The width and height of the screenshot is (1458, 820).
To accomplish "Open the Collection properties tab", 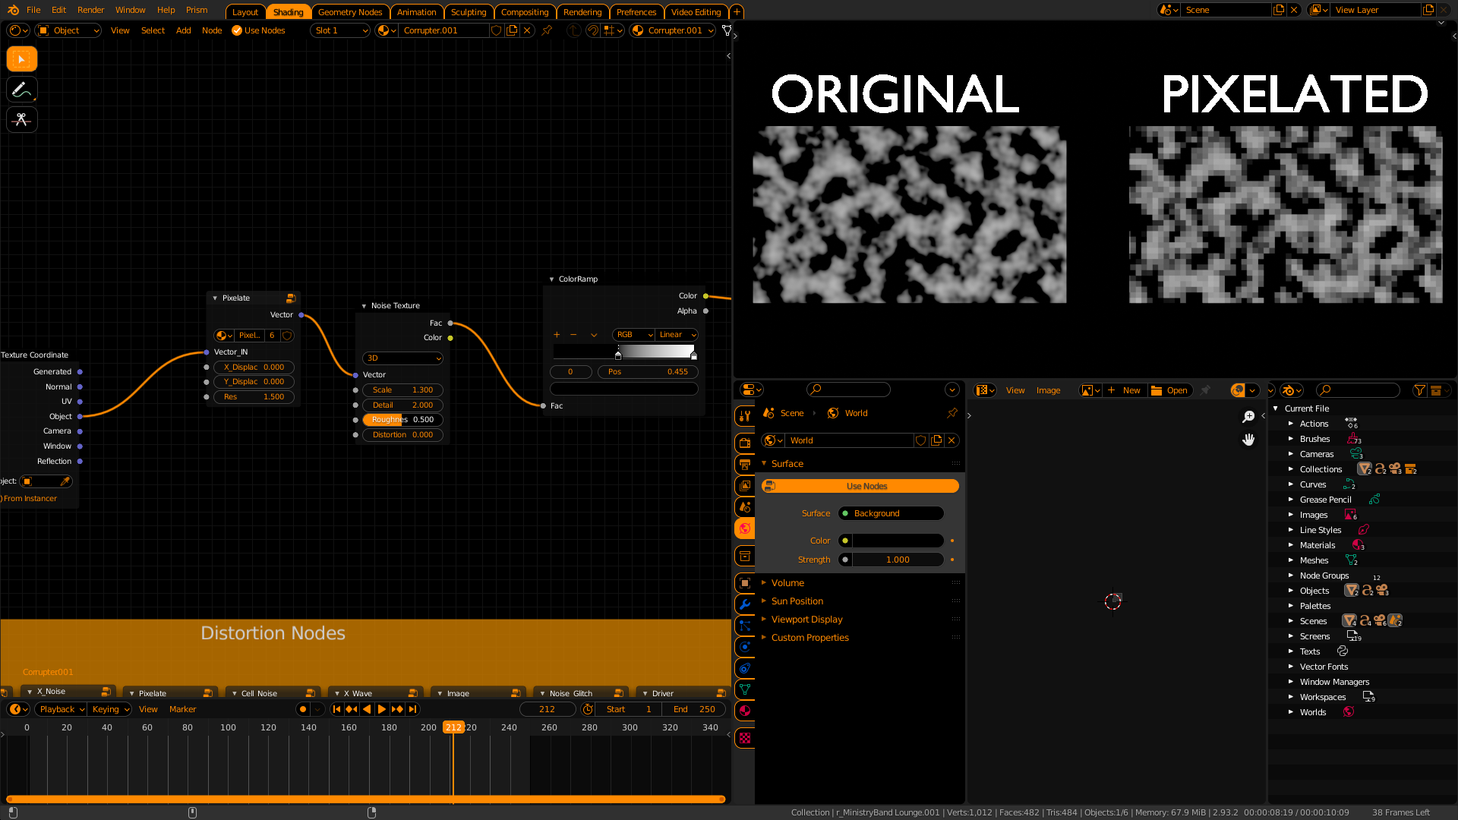I will [x=745, y=556].
